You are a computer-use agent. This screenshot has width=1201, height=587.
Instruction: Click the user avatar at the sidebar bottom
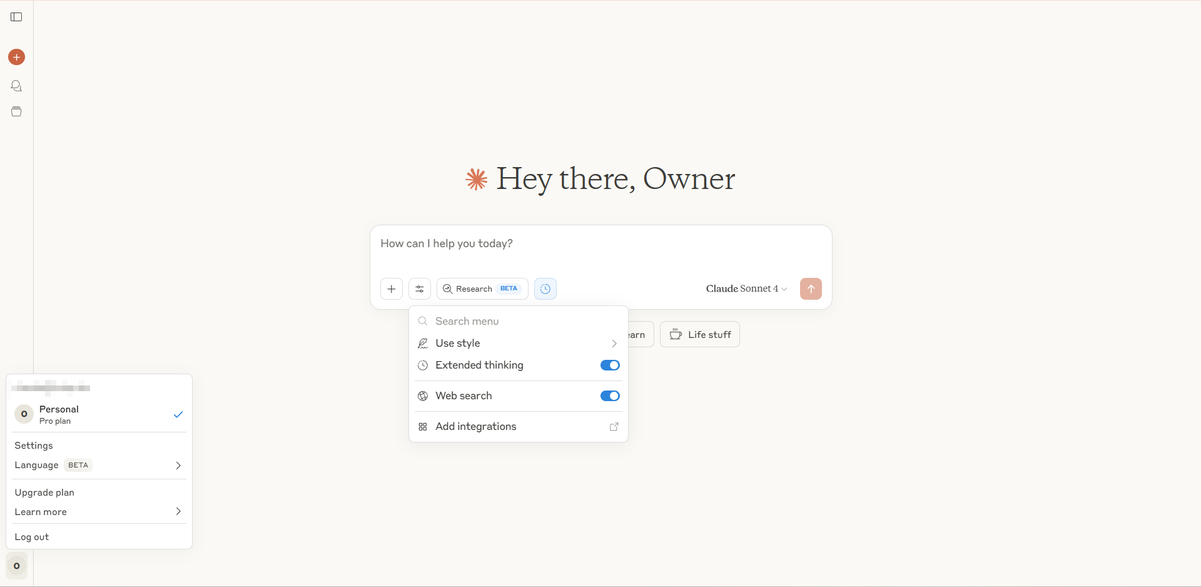(17, 566)
